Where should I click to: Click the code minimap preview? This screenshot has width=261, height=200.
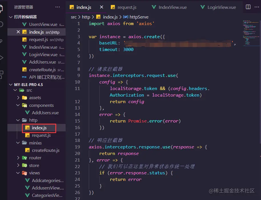point(251,33)
